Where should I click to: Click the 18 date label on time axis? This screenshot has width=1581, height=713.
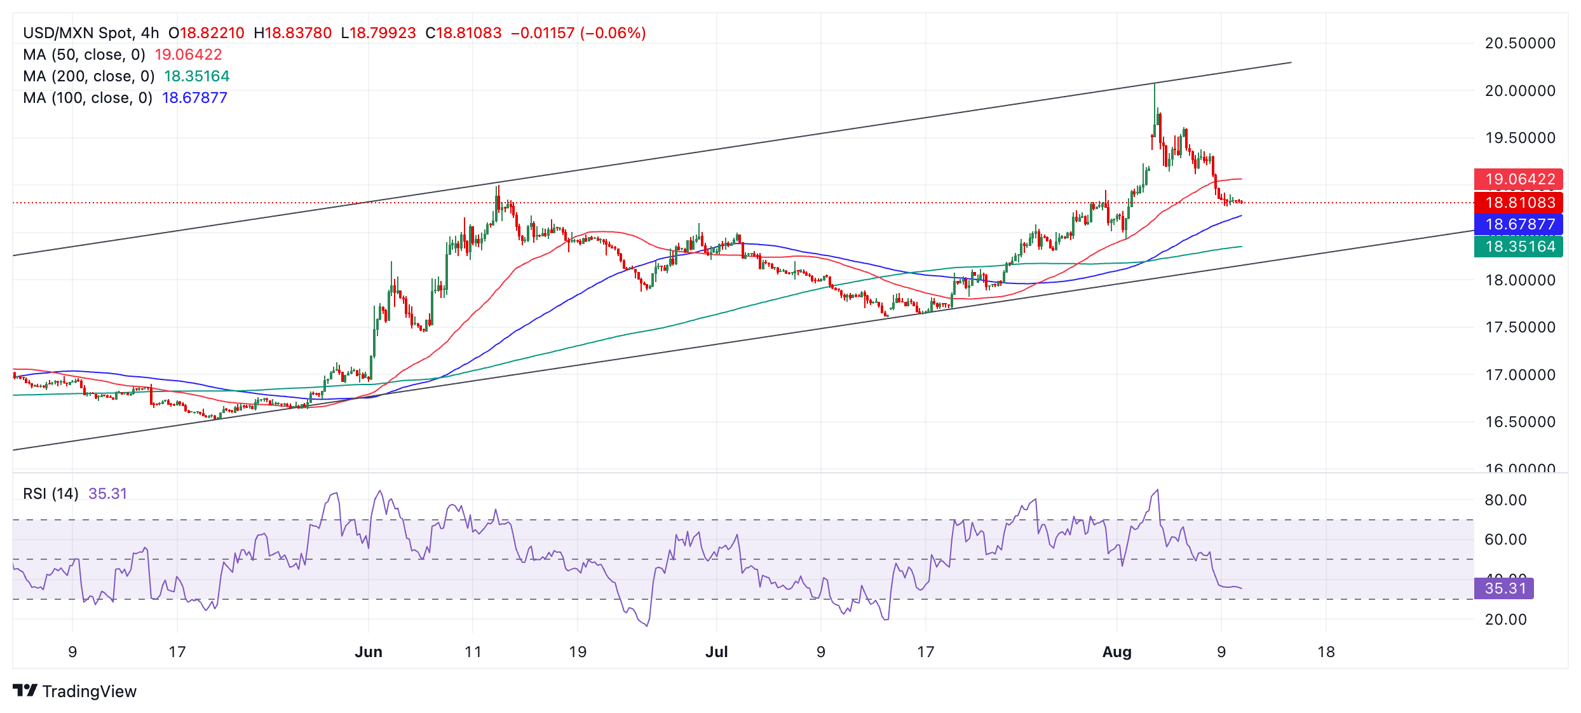[1326, 652]
